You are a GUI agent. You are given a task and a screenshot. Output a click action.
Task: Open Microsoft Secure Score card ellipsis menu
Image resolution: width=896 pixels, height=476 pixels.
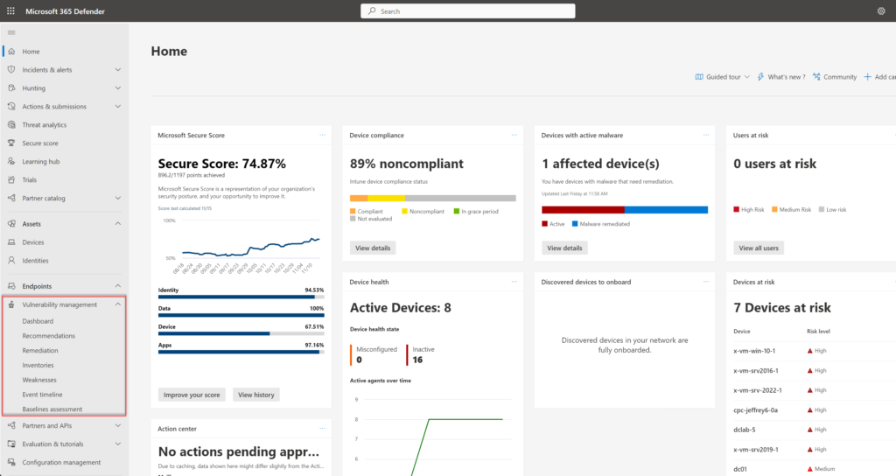point(322,135)
